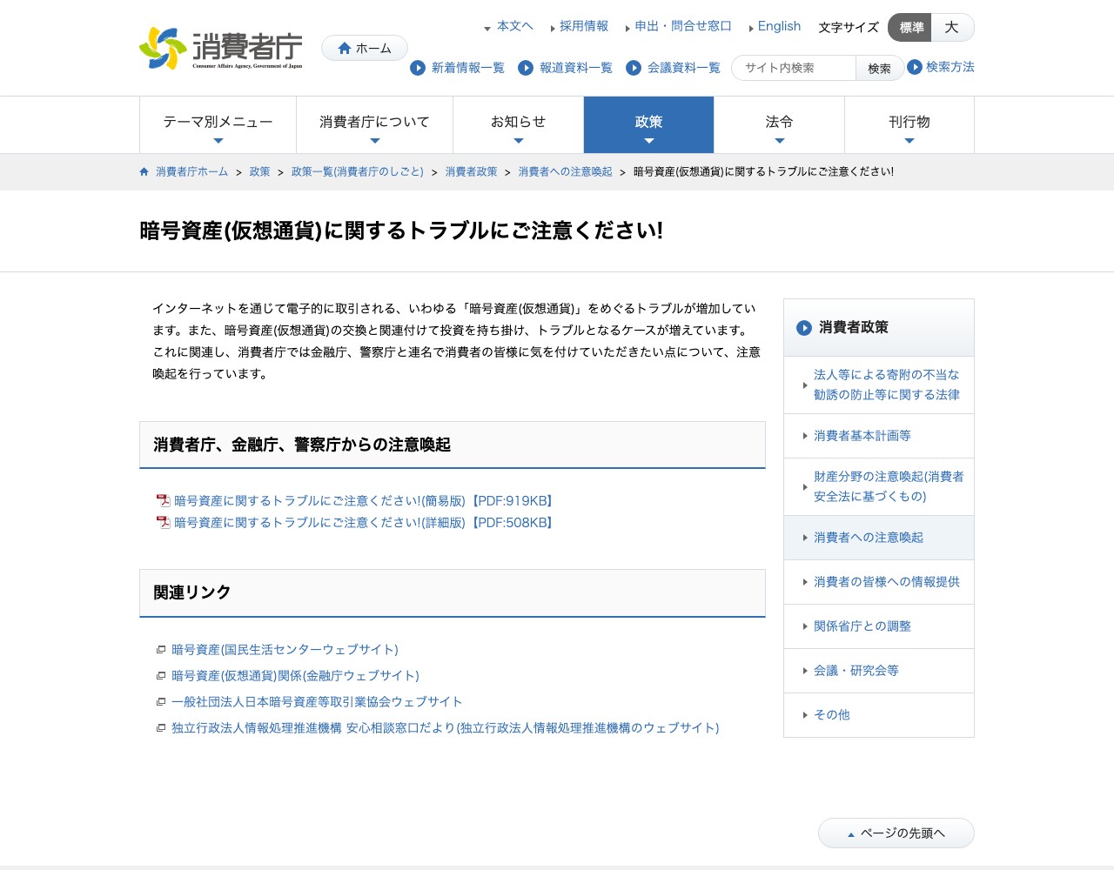This screenshot has width=1114, height=870.
Task: Click the 検索 button
Action: [x=880, y=68]
